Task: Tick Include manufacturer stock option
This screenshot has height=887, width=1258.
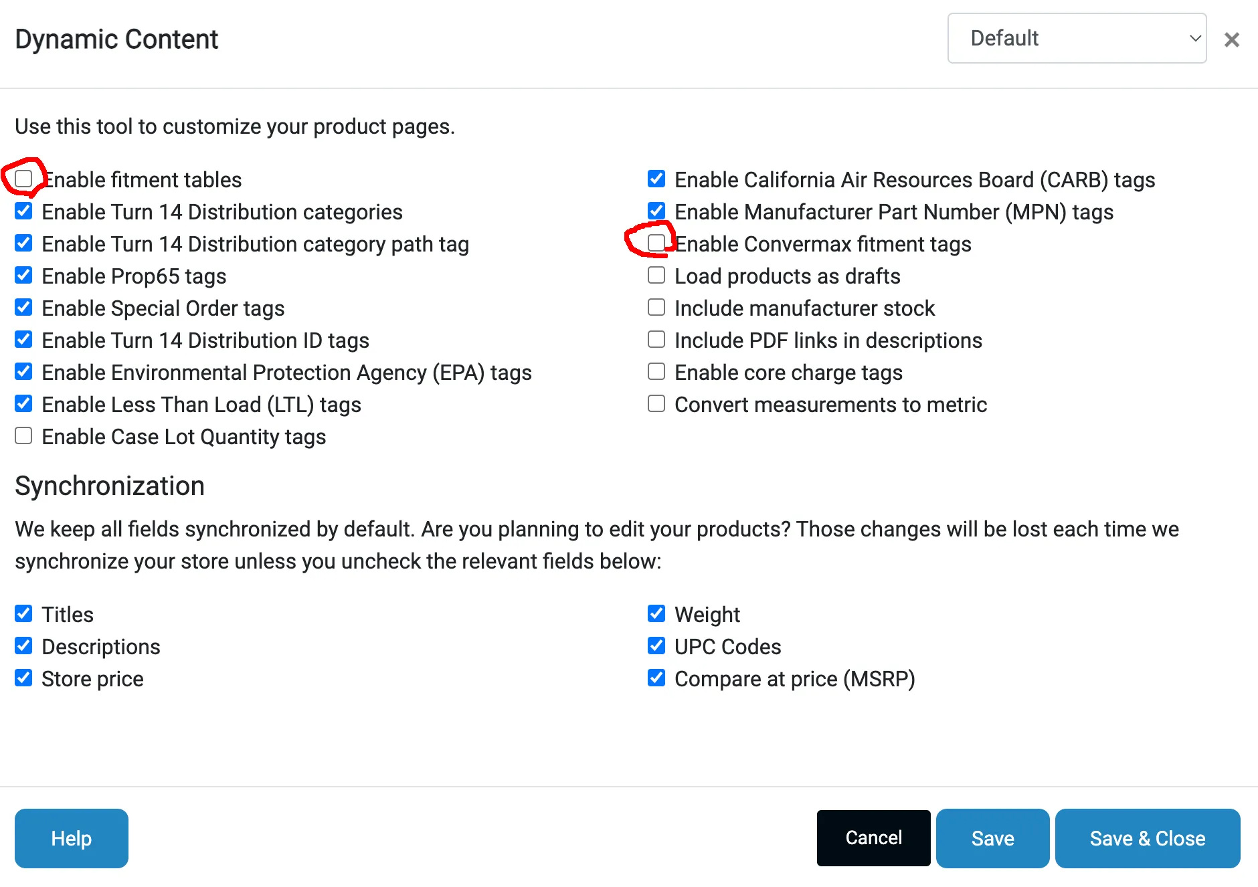Action: click(656, 308)
